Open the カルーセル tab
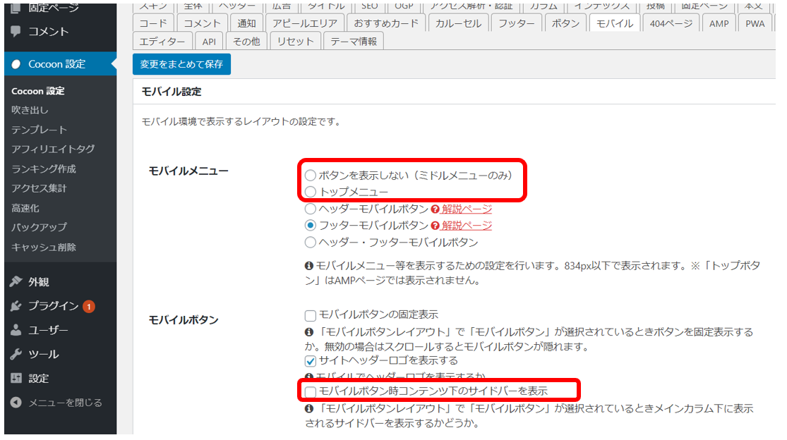Screen dimensions: 787x440 [x=458, y=23]
